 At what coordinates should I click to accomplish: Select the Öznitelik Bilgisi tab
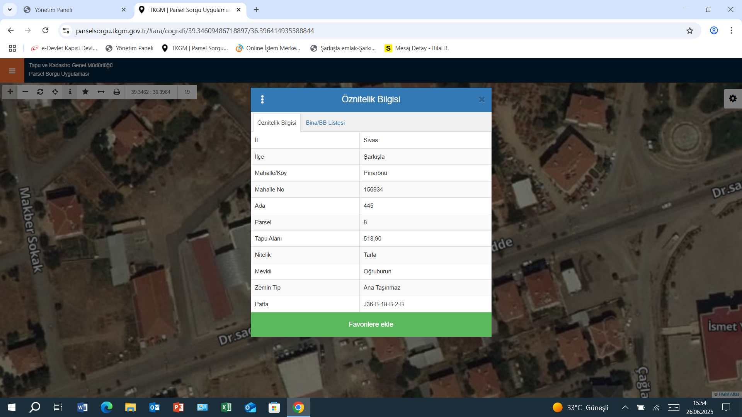(x=277, y=123)
